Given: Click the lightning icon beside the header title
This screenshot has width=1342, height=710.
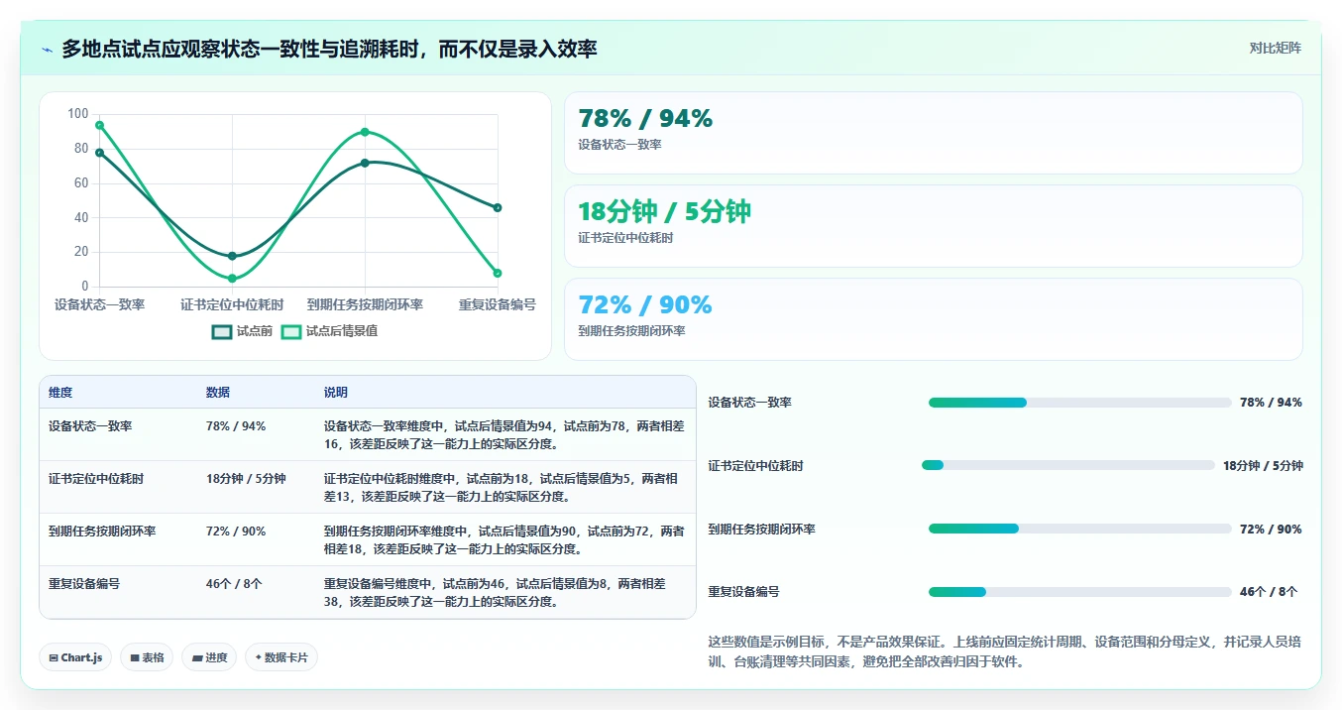Looking at the screenshot, I should tap(47, 50).
